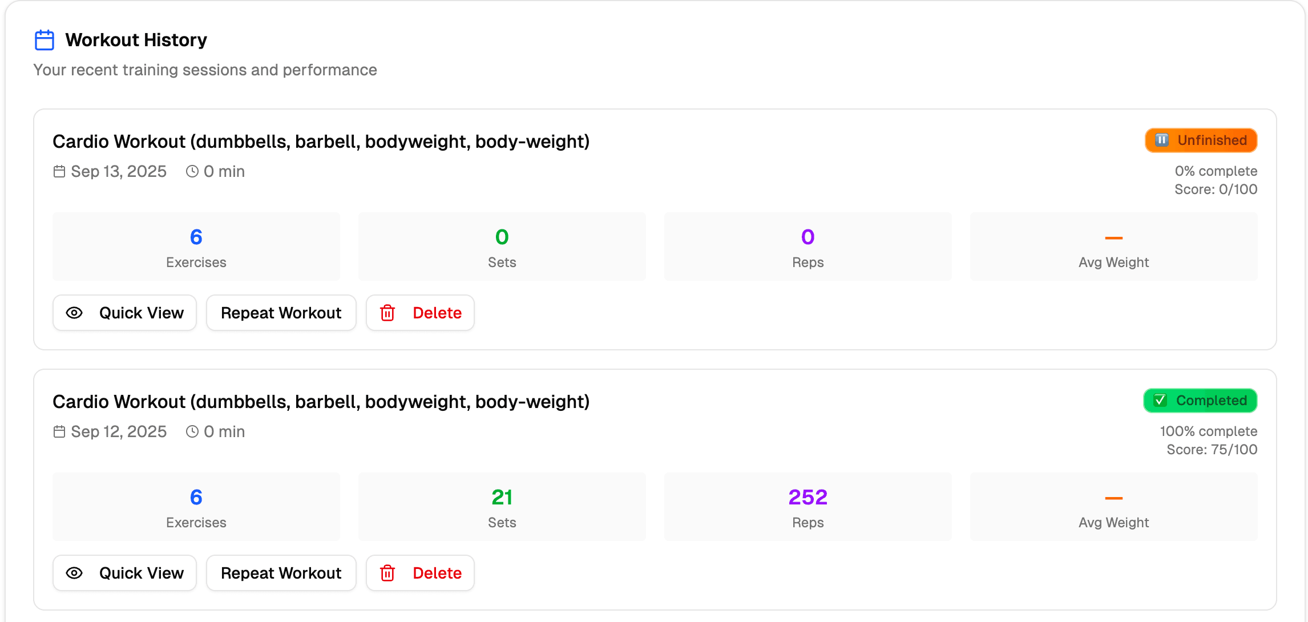Open the Sep 12 Cardio Workout title

coord(321,402)
